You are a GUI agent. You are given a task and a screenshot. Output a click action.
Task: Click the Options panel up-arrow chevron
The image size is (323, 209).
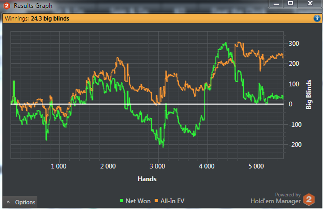coord(8,202)
